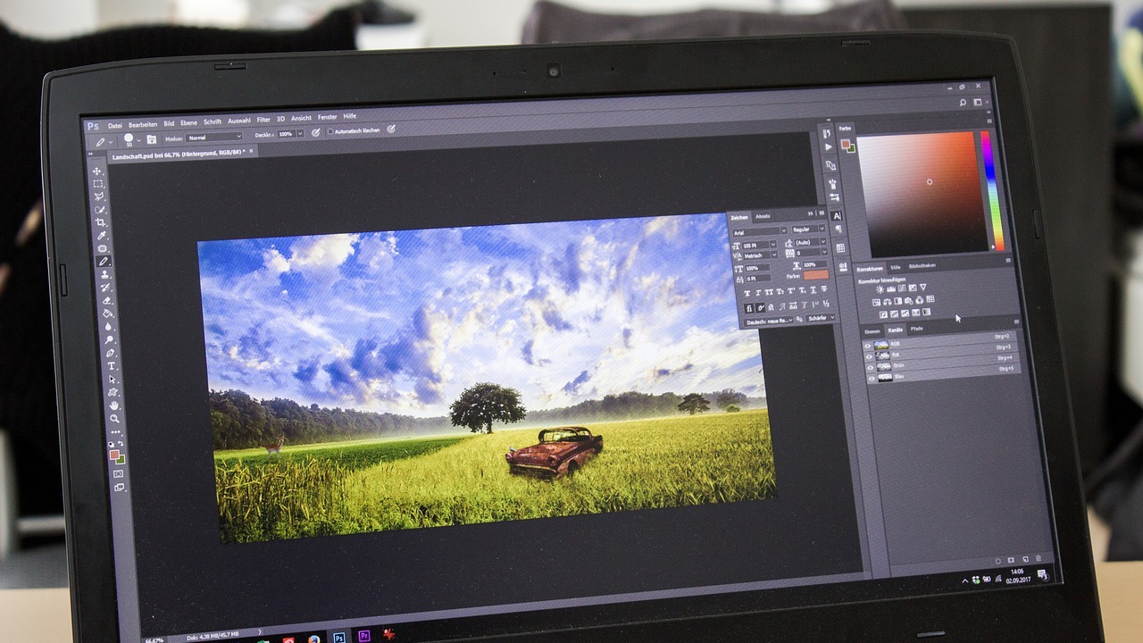
Task: Open the Absatz tab in character panel
Action: tap(763, 216)
